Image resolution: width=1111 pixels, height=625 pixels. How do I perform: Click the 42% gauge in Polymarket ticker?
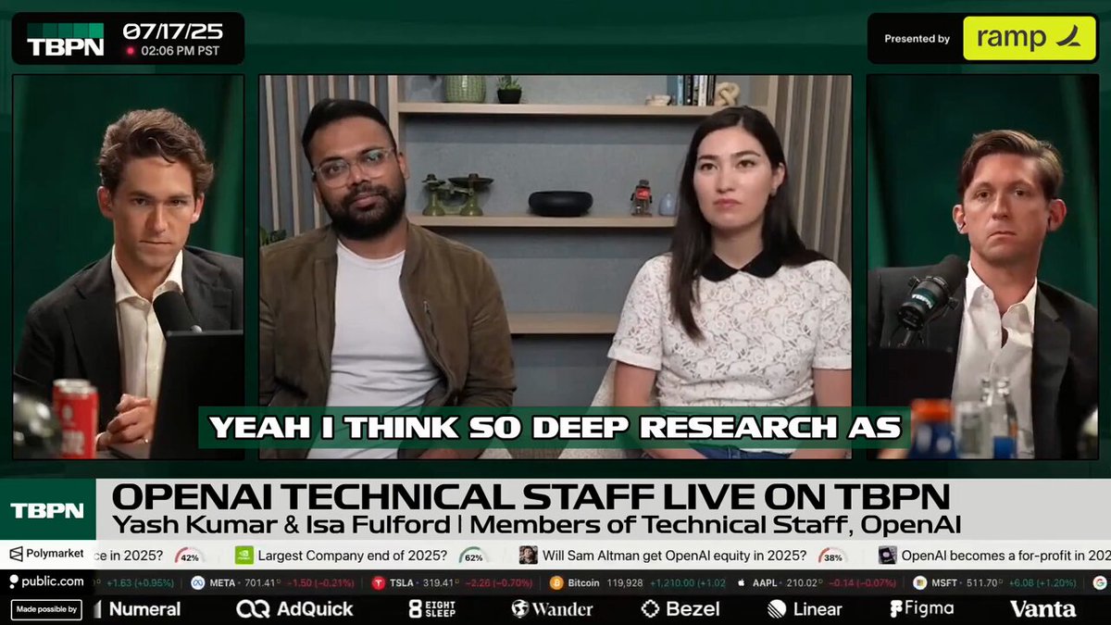190,556
